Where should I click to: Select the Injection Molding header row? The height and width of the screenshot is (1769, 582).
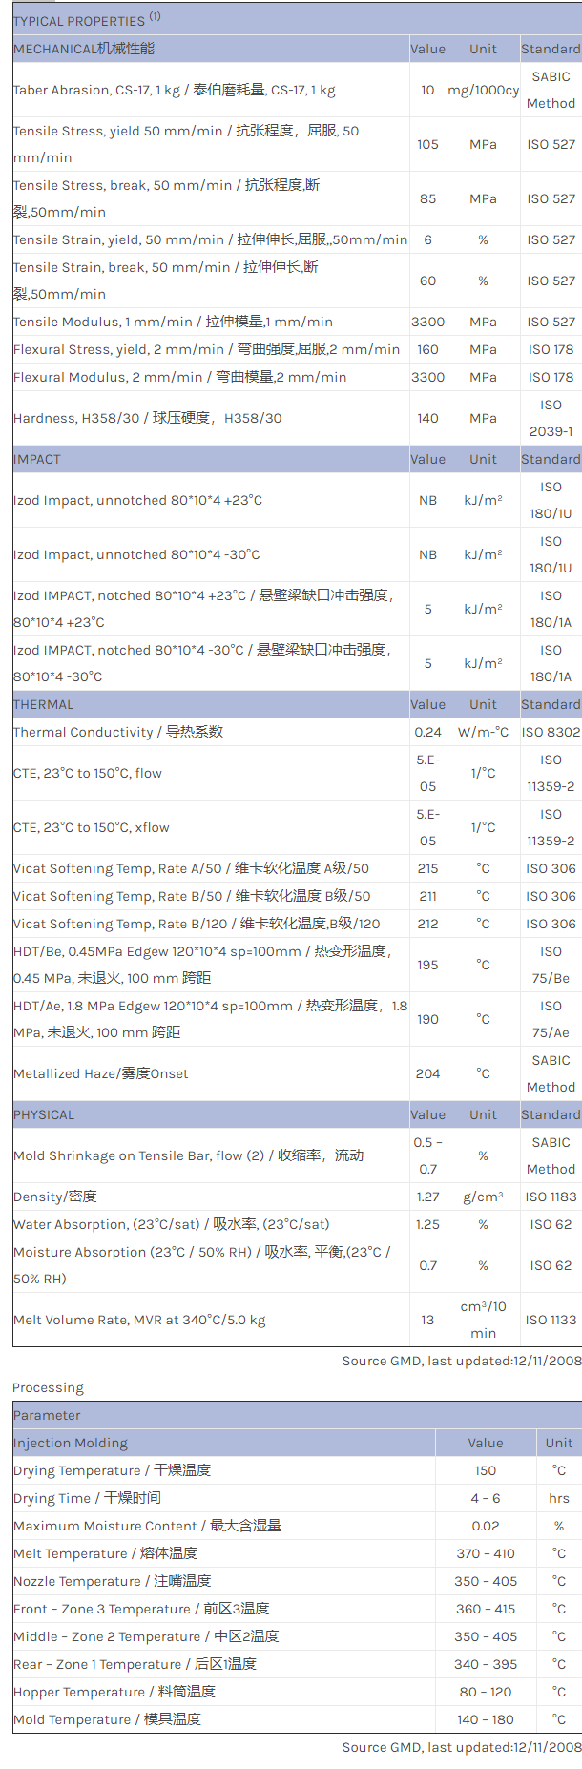click(x=71, y=1443)
